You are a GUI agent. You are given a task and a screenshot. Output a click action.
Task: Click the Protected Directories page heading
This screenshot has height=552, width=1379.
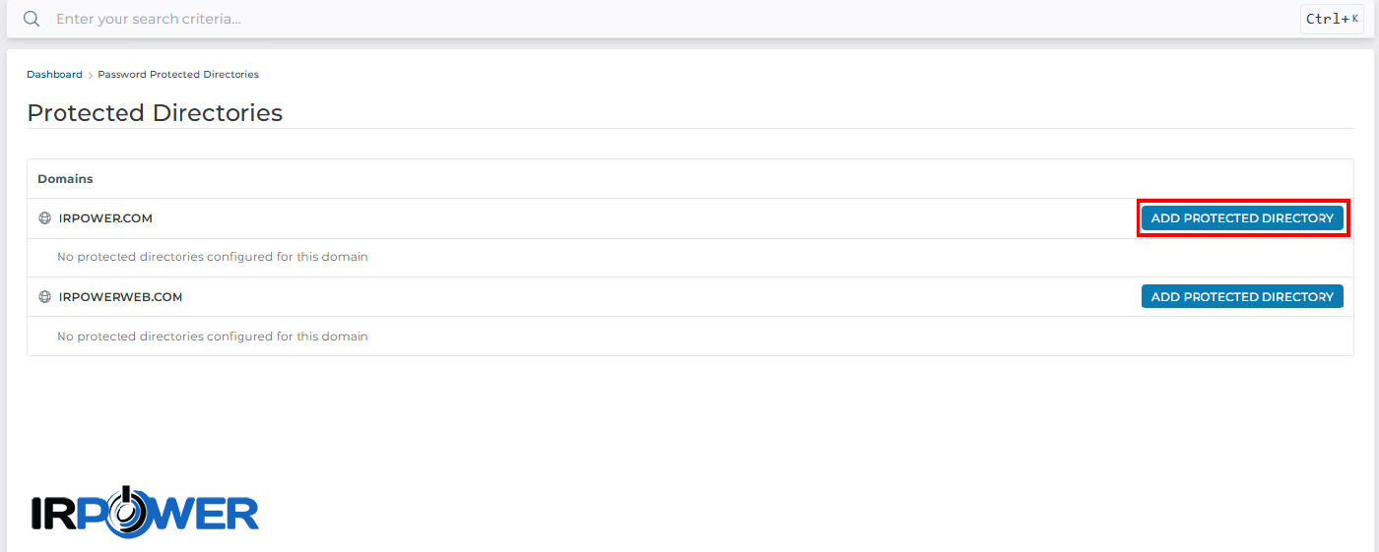tap(155, 113)
